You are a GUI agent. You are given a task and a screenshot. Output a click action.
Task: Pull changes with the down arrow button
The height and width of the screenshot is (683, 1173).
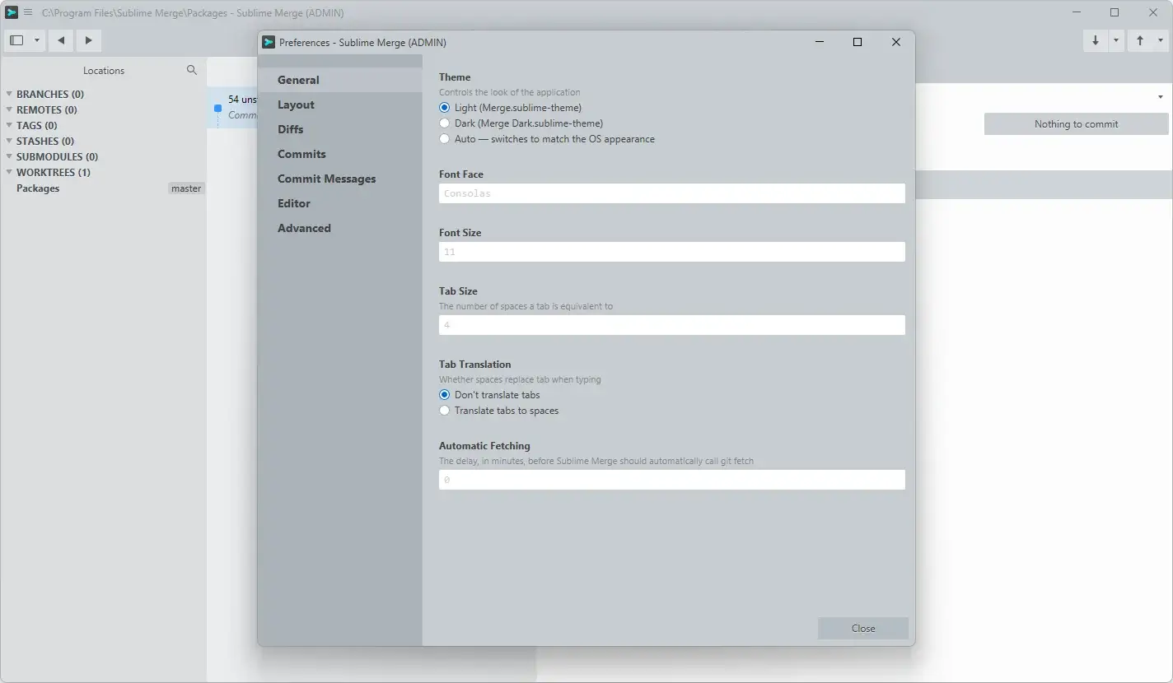pyautogui.click(x=1096, y=40)
